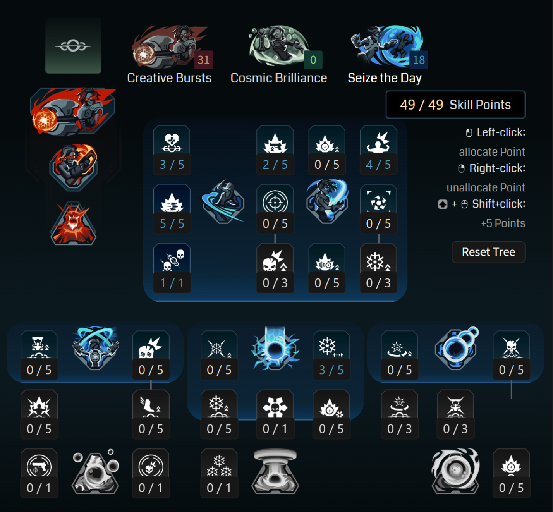
Task: Allocate a point to the 3/5 heart skill
Action: (172, 150)
